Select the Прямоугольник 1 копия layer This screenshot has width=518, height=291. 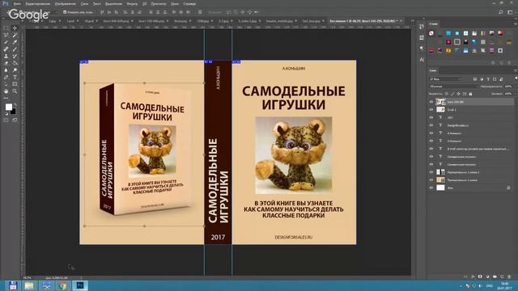[x=472, y=180]
